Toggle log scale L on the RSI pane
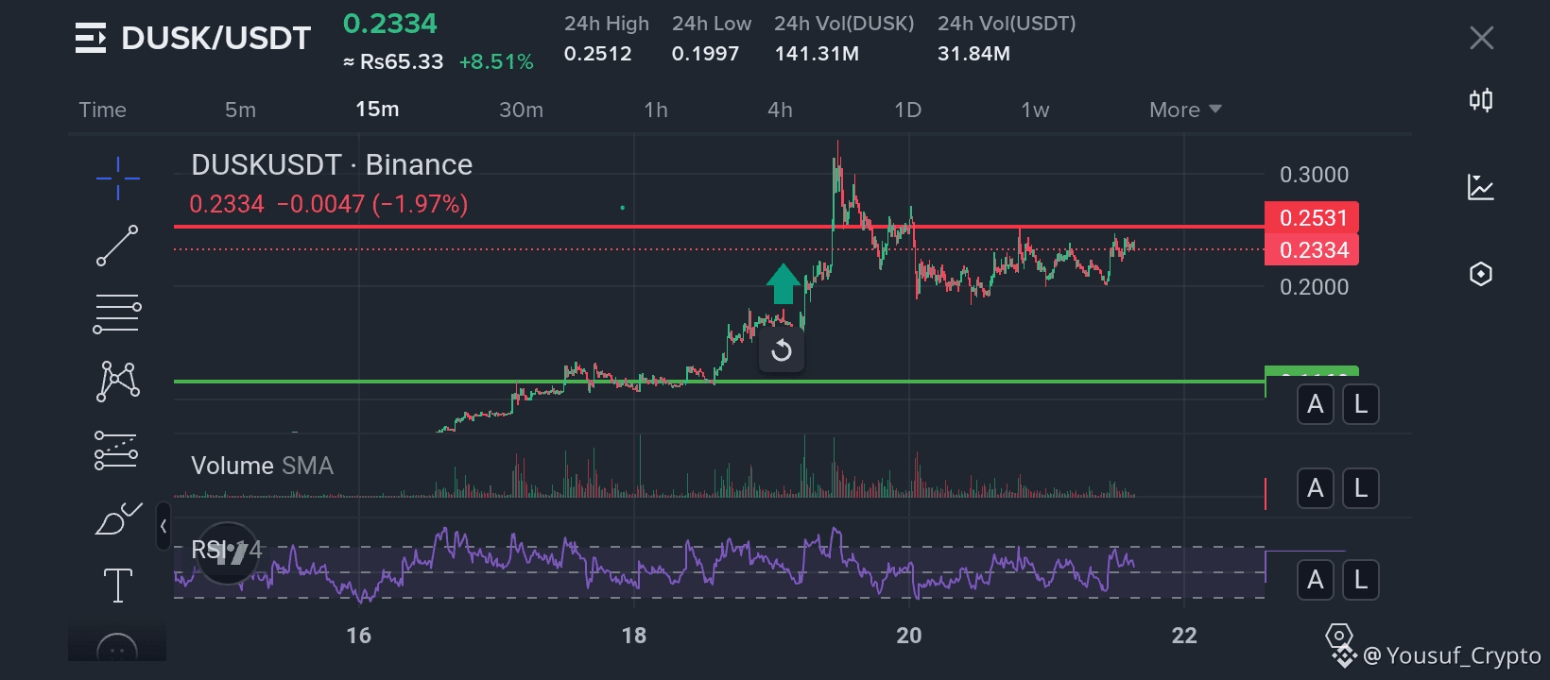1550x680 pixels. pyautogui.click(x=1360, y=580)
